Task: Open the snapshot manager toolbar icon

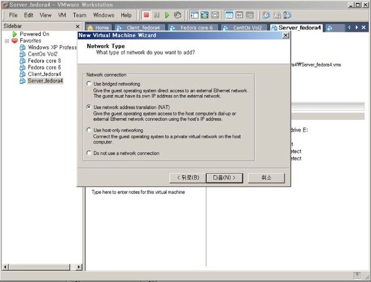Action: point(287,15)
